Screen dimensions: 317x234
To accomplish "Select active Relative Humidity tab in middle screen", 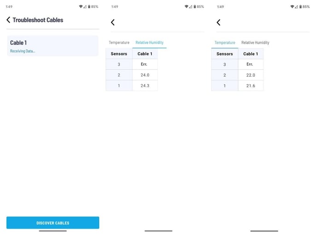I will tap(149, 43).
